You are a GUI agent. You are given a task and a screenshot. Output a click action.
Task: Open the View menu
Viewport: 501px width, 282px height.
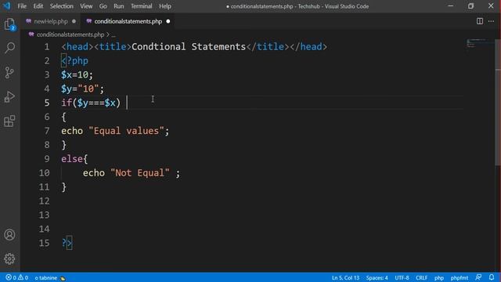[x=86, y=6]
